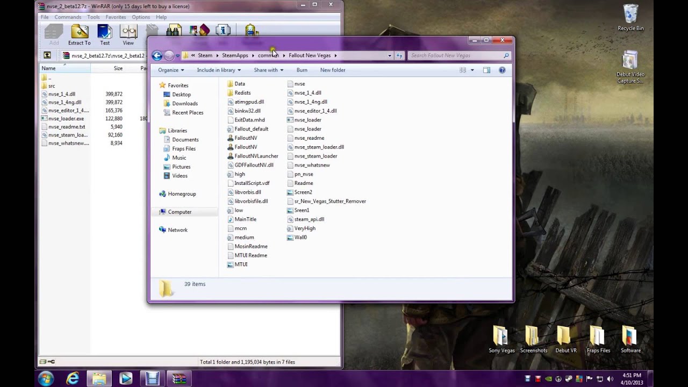Select sr_New_Vegas_Stutter_Remover file
Screen dimensions: 688x387
(x=326, y=202)
